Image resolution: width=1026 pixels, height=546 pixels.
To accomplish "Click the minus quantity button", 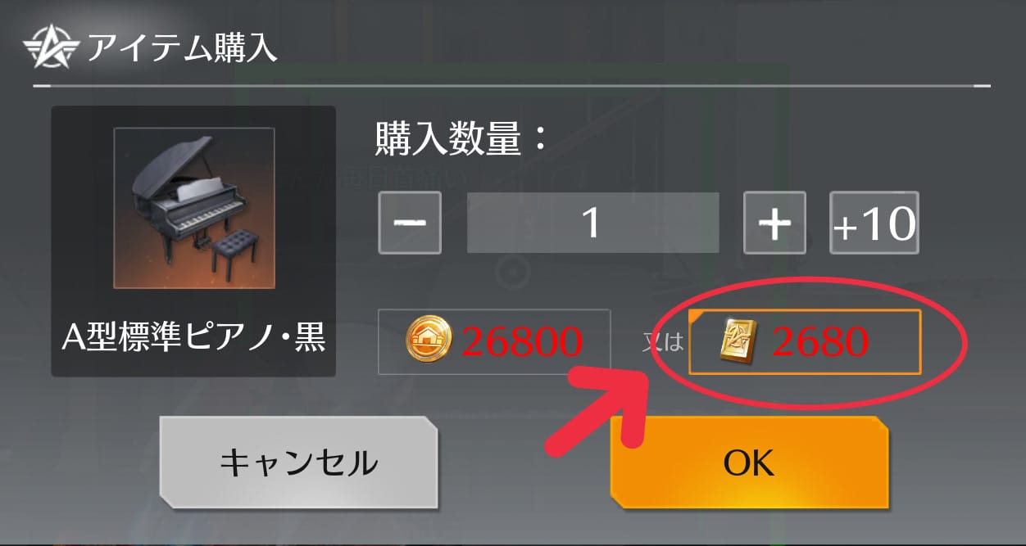I will coord(410,223).
